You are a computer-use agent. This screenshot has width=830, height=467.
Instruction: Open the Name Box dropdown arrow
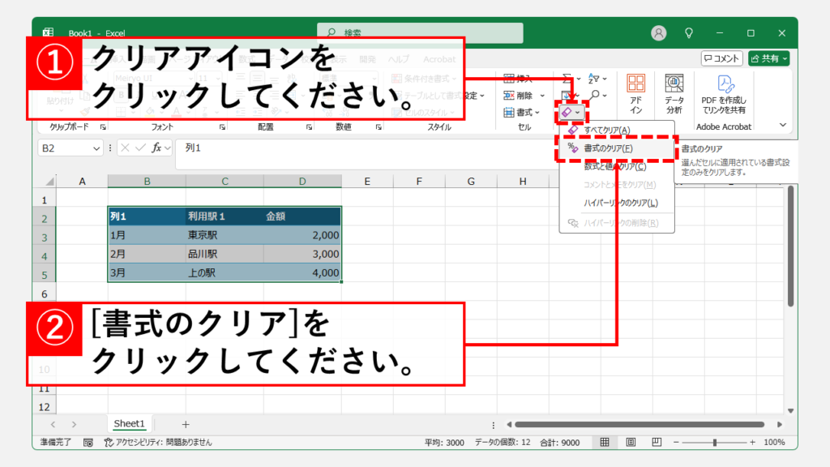[x=96, y=148]
